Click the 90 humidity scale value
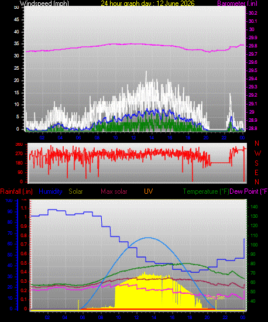Screen dimensions: 268x322 (10, 211)
